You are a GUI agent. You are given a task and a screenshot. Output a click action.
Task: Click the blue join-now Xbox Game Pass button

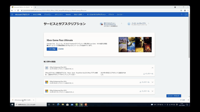[x=52, y=49]
